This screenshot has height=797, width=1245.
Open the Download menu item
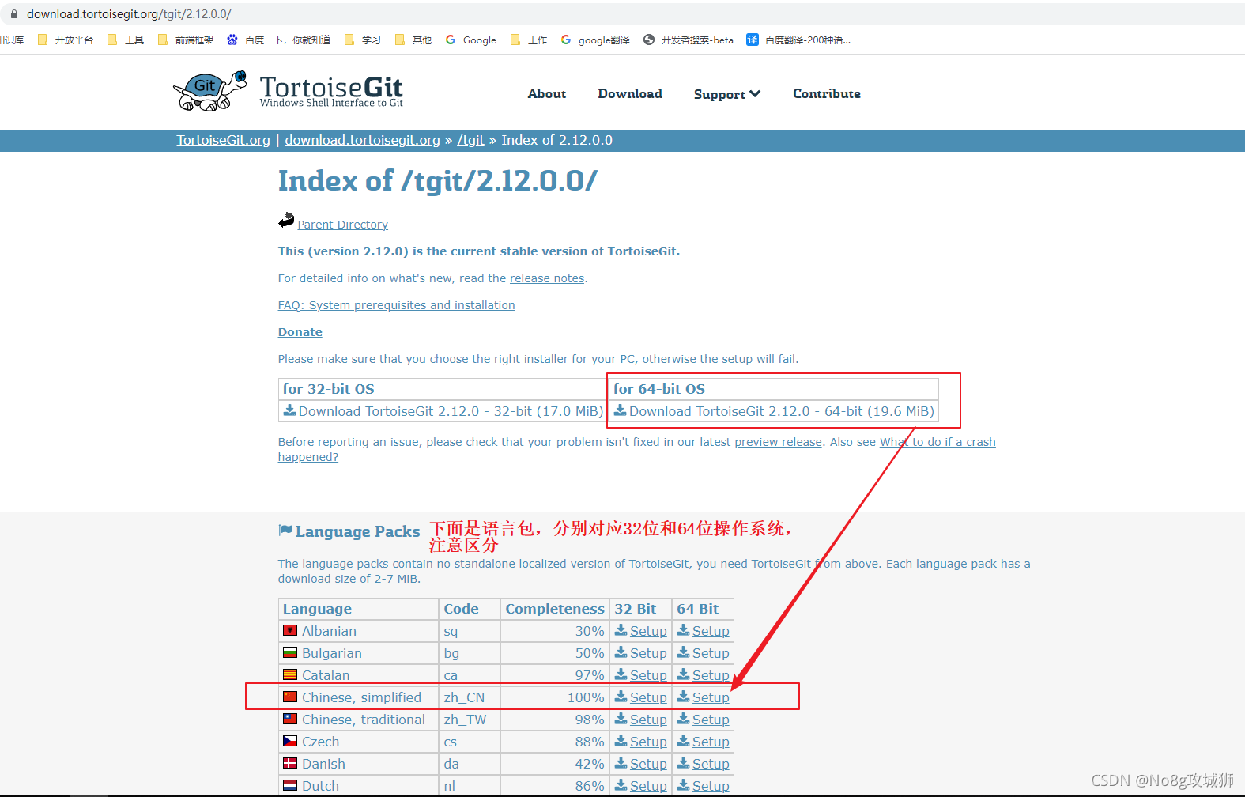point(630,93)
